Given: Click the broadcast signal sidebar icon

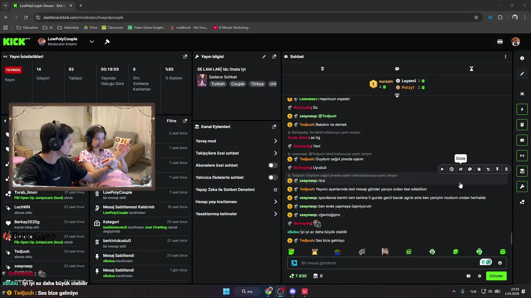Looking at the screenshot, I should click(522, 156).
